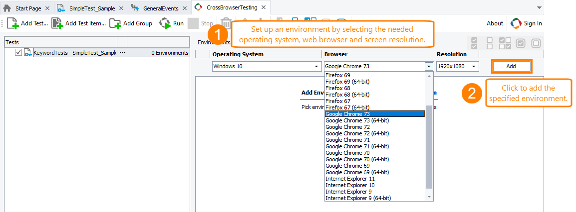
Task: Choose Firefox 69 (64-bit) from the list
Action: click(x=375, y=82)
